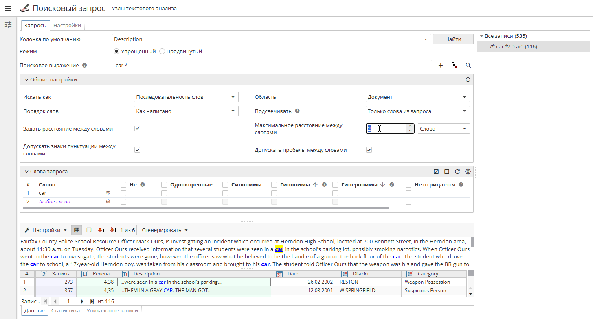Open Сгенерировать dropdown menu
Viewport: 593px width, 319px height.
pyautogui.click(x=165, y=230)
